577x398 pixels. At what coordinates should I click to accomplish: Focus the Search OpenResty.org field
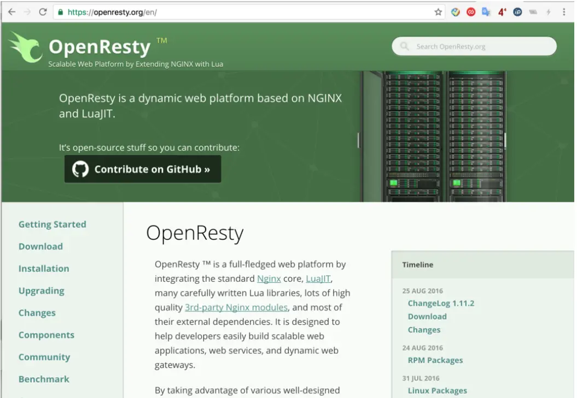coord(474,46)
